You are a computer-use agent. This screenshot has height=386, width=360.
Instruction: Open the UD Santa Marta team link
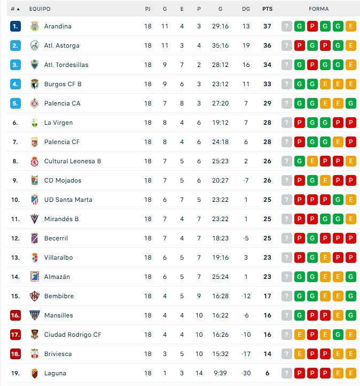coord(68,200)
